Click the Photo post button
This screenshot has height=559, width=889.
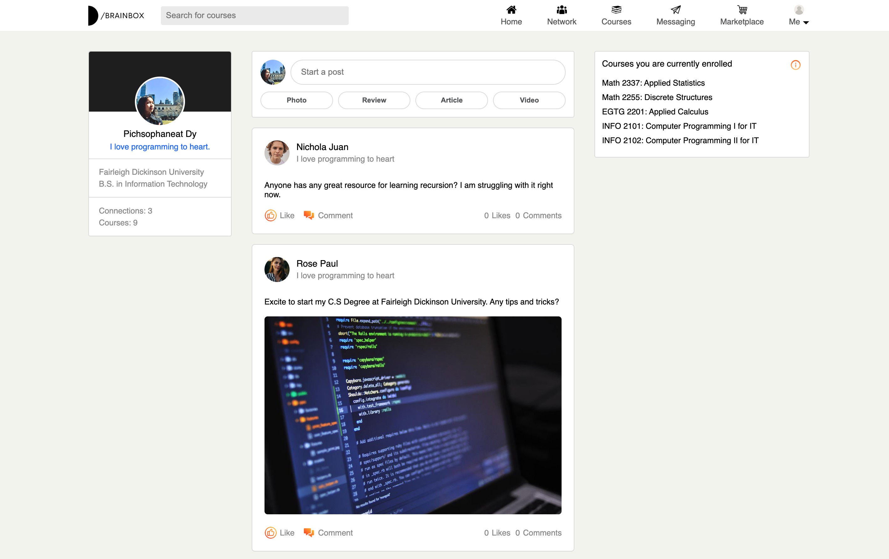(296, 100)
